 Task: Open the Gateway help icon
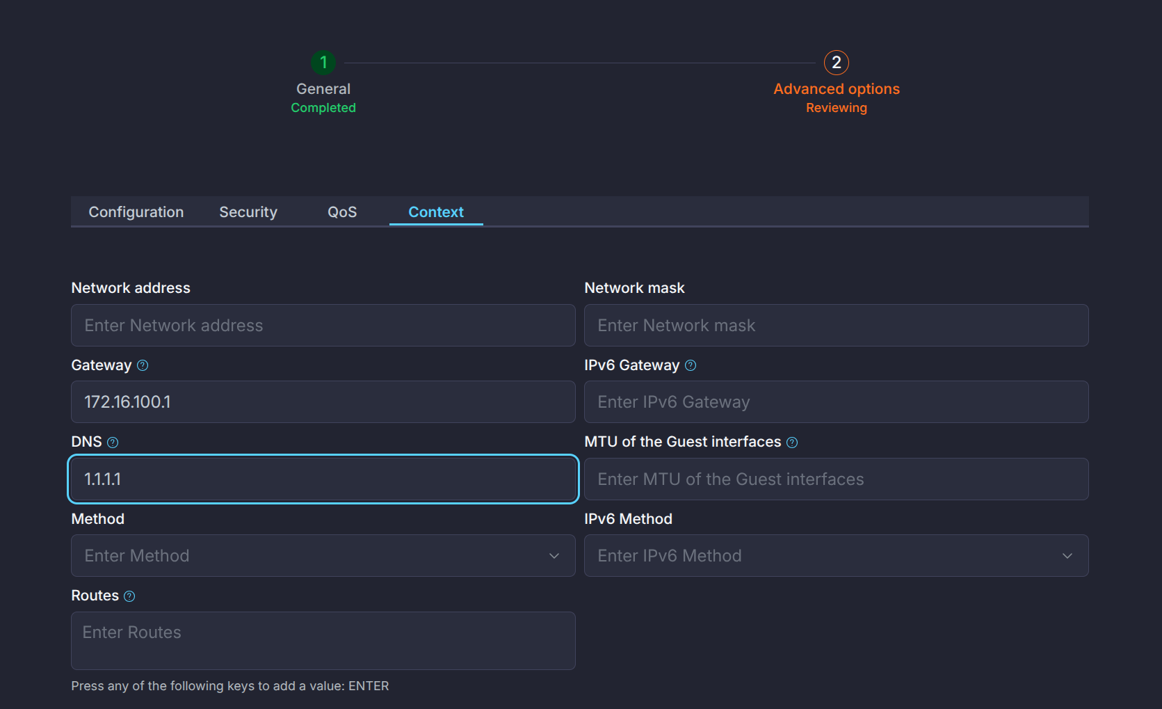point(143,365)
